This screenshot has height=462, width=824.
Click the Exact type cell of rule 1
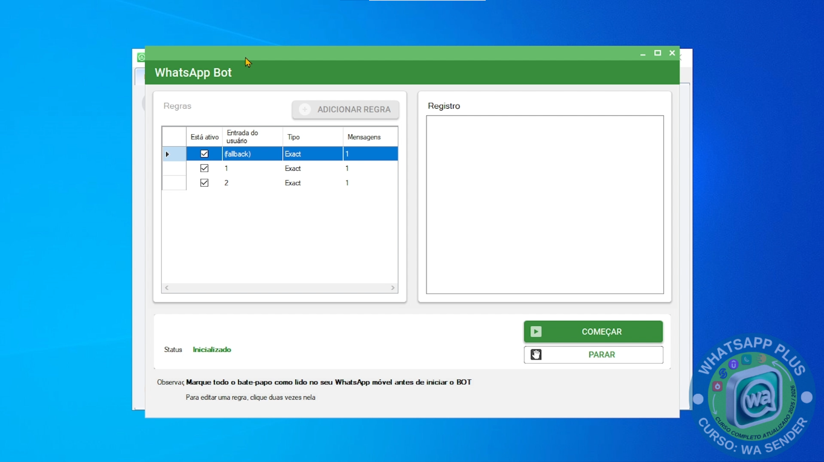(313, 168)
